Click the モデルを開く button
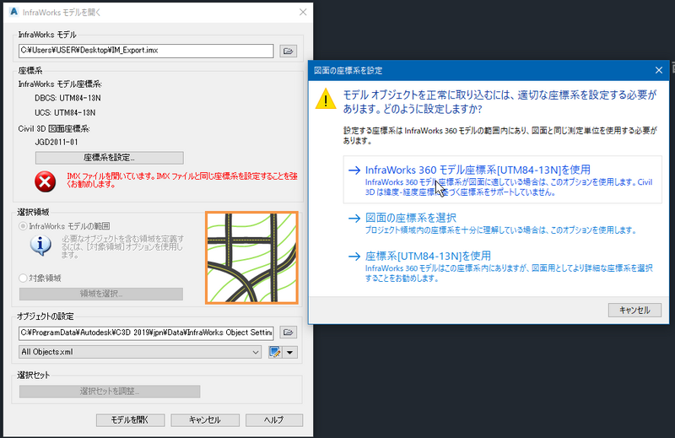This screenshot has width=675, height=438. click(x=130, y=420)
